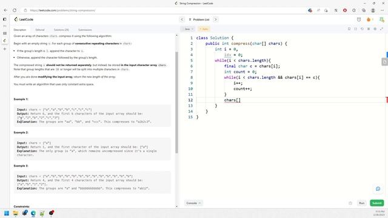The height and width of the screenshot is (218, 388).
Task: Go to the previous problem arrow
Action: tap(182, 19)
